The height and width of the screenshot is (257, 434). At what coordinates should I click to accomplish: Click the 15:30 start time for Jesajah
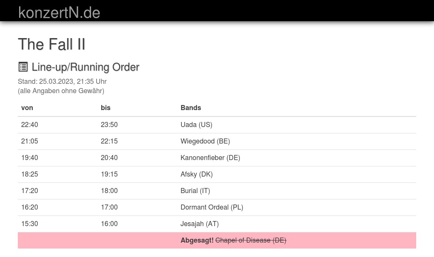(30, 224)
